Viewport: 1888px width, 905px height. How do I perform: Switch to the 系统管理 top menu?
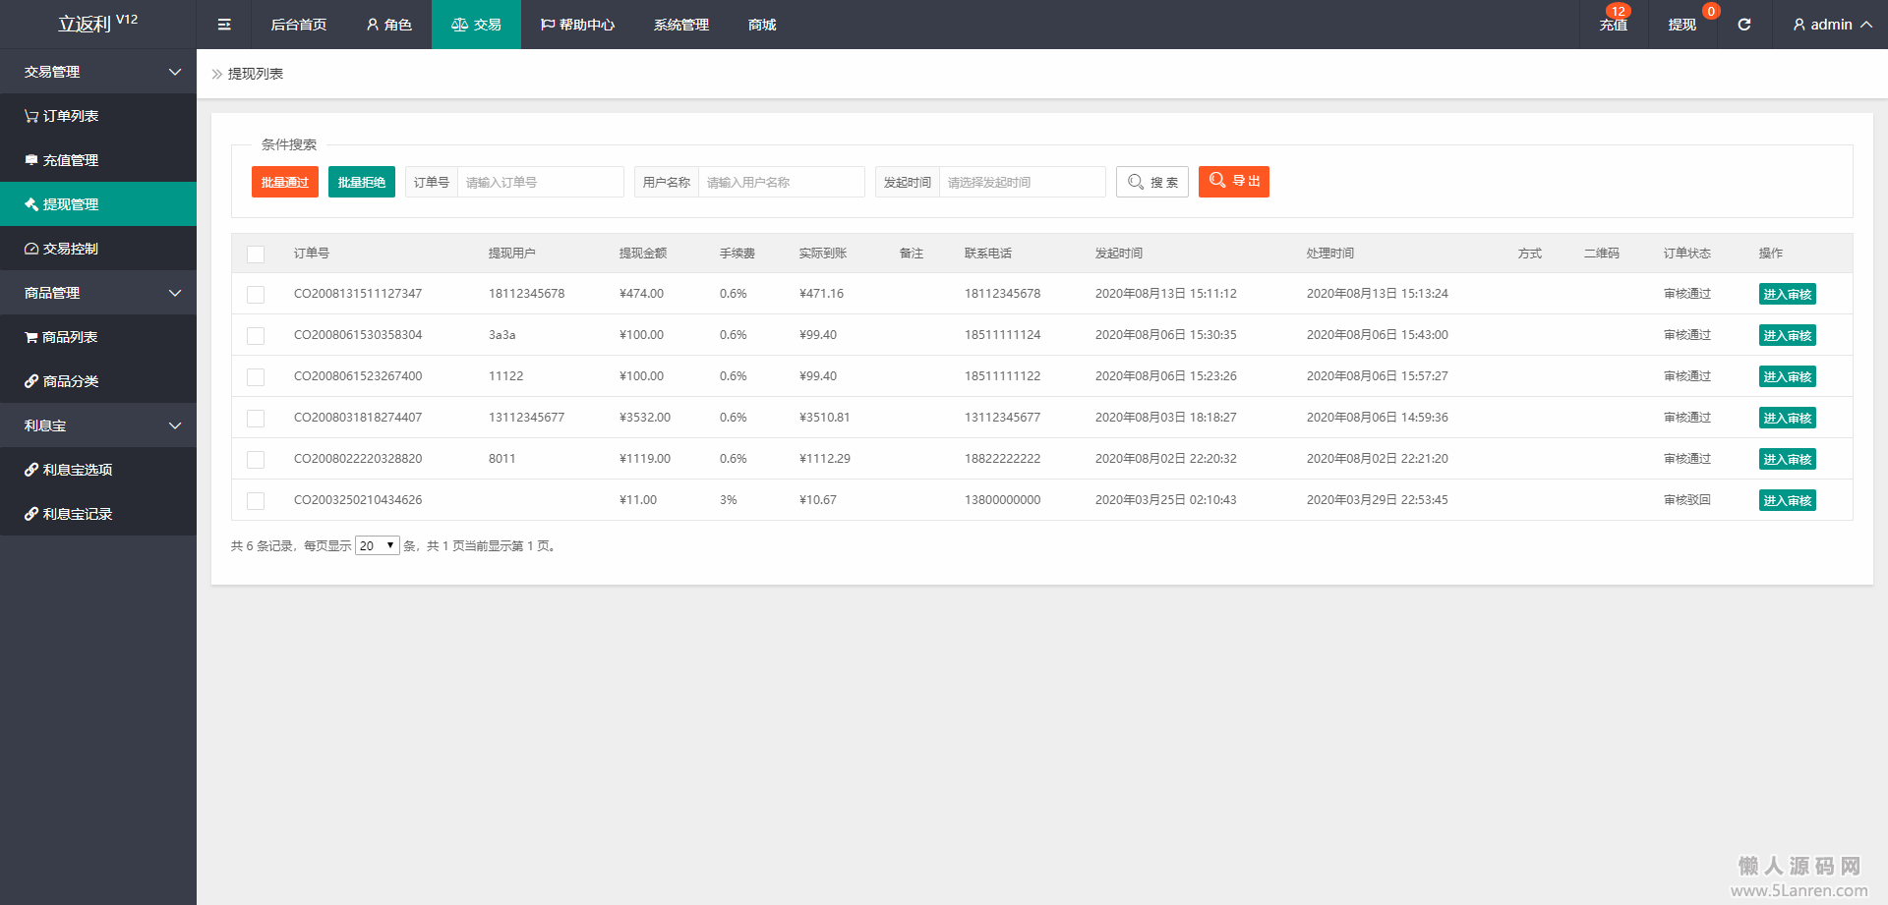coord(680,25)
